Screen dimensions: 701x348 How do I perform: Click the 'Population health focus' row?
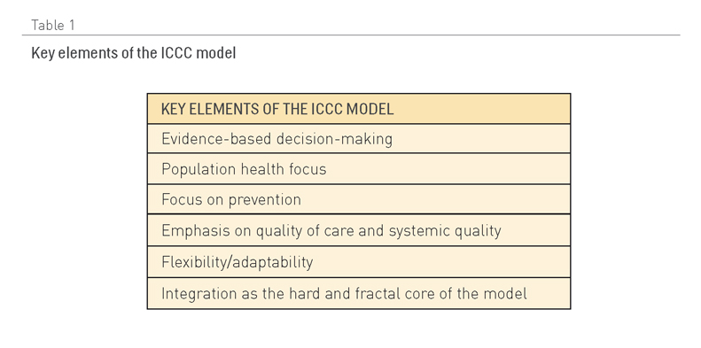359,169
